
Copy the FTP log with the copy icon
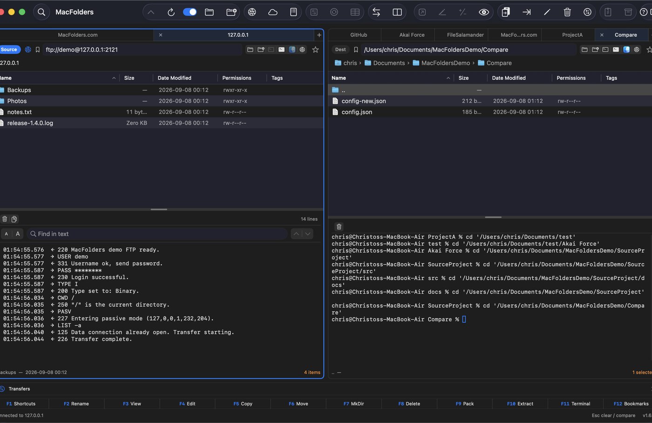coord(14,219)
